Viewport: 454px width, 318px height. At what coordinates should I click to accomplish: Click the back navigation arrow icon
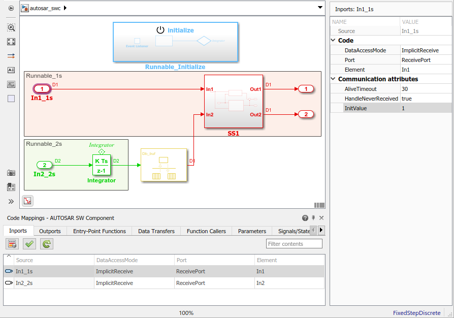pyautogui.click(x=11, y=8)
